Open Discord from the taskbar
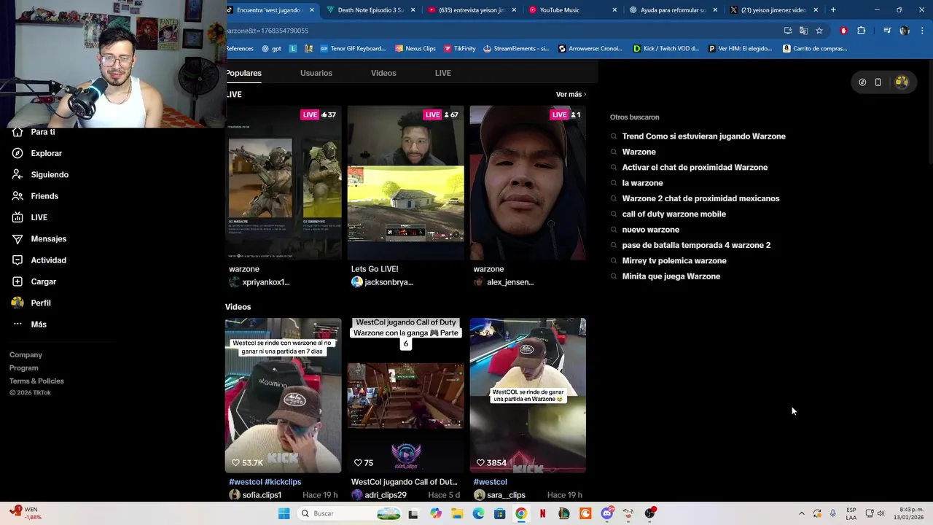Image resolution: width=933 pixels, height=525 pixels. tap(607, 513)
